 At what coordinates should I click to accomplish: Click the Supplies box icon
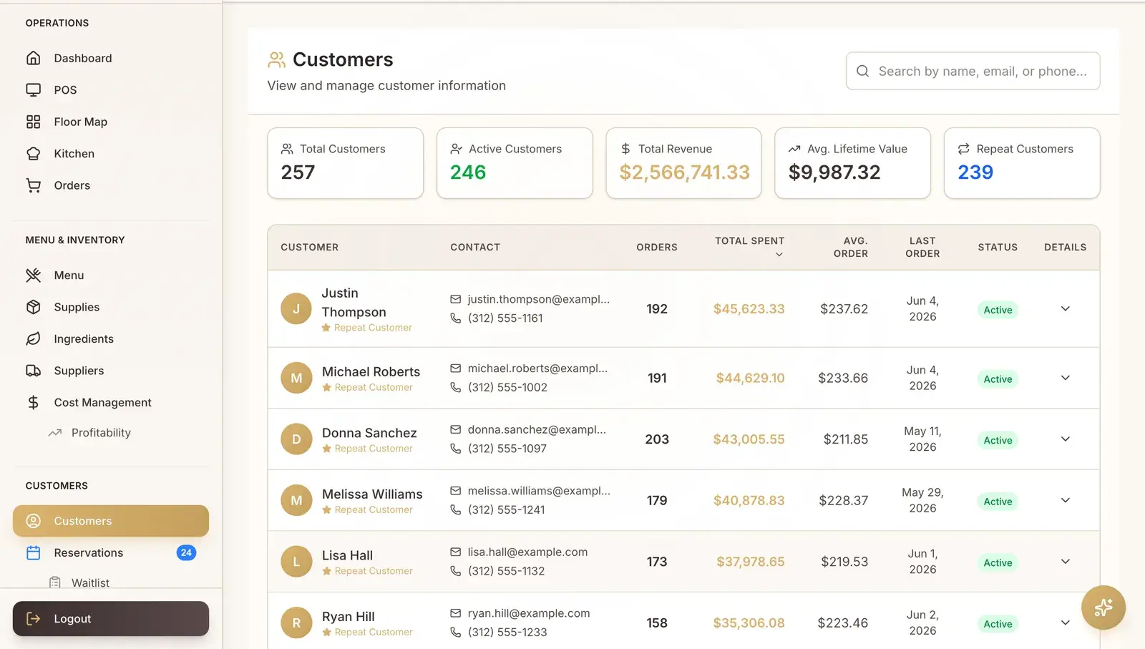pyautogui.click(x=33, y=307)
